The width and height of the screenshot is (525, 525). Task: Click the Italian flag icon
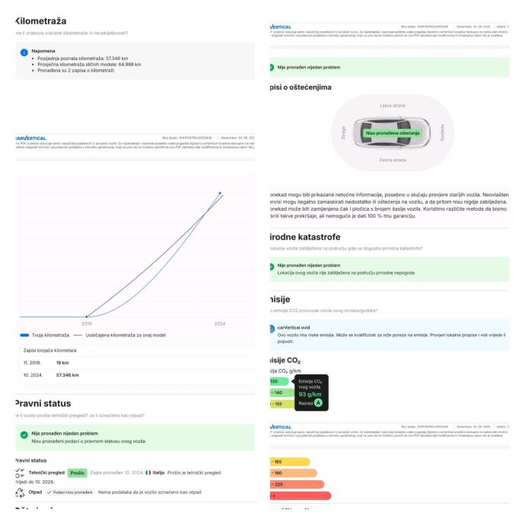click(x=148, y=473)
